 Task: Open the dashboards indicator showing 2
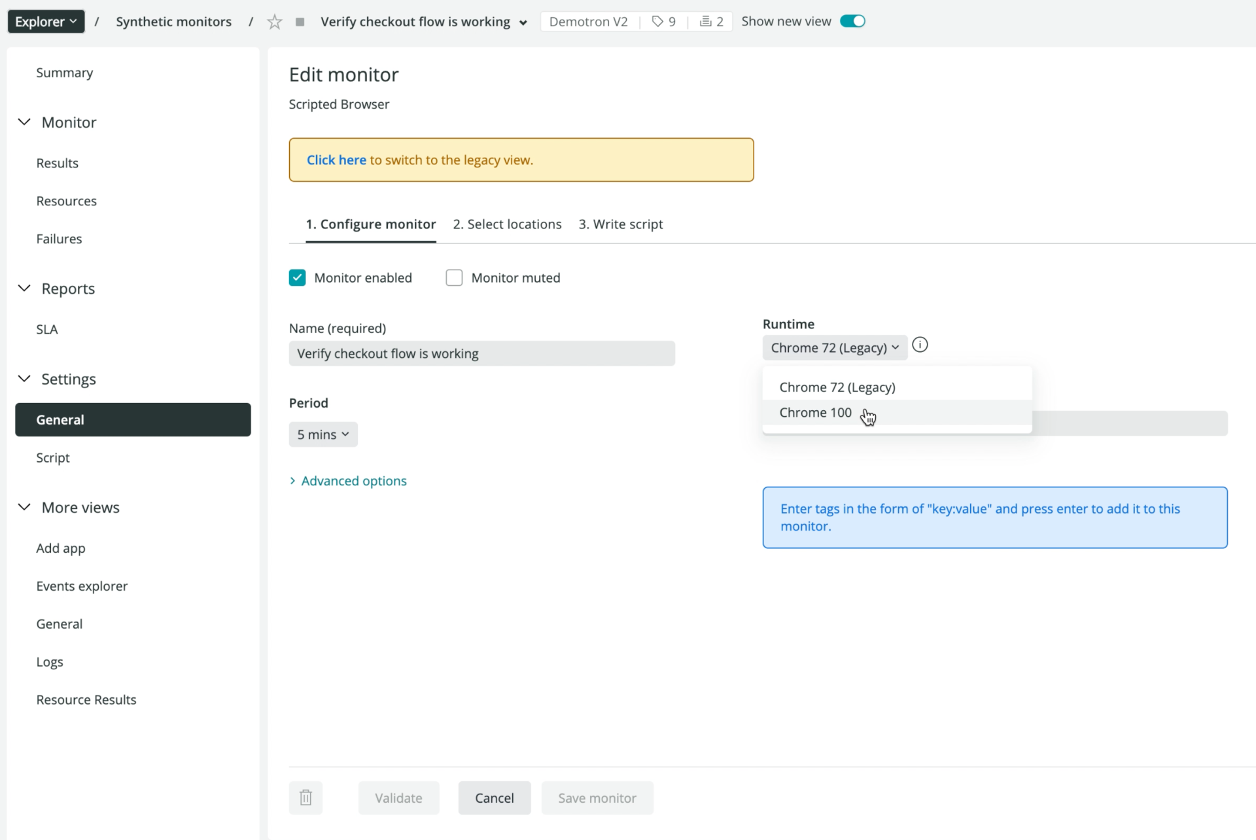point(710,21)
